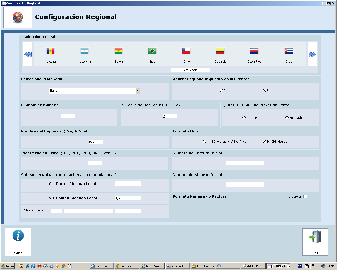Tick the Activar invoice format checkbox

click(305, 197)
